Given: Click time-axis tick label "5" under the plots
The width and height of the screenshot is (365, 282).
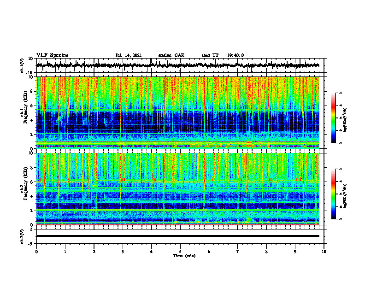Looking at the screenshot, I should (180, 252).
